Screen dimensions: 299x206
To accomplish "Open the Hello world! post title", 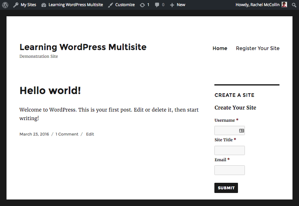I will point(50,90).
